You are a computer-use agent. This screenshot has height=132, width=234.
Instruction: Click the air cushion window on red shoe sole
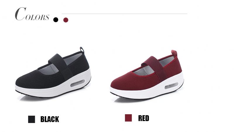tap(171, 86)
